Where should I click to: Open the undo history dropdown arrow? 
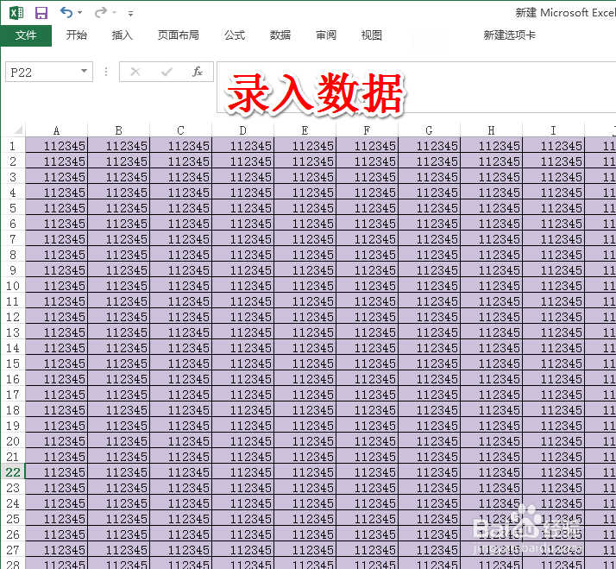tap(79, 13)
